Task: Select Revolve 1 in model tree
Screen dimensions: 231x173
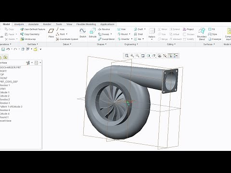Action: click(x=5, y=85)
